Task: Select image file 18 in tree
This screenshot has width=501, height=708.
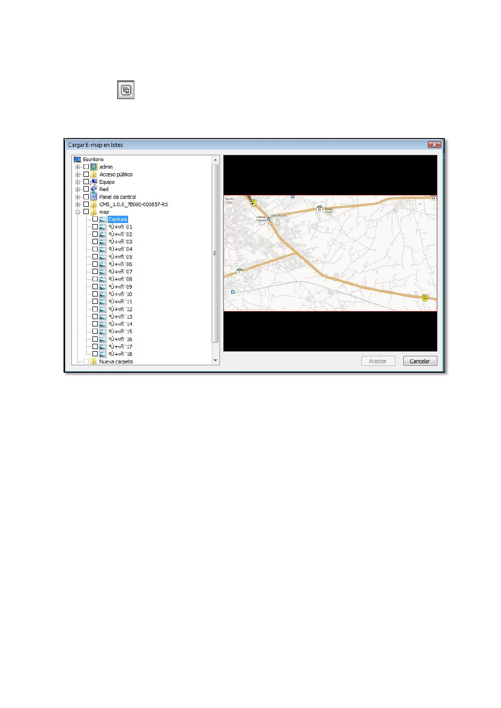Action: tap(120, 354)
